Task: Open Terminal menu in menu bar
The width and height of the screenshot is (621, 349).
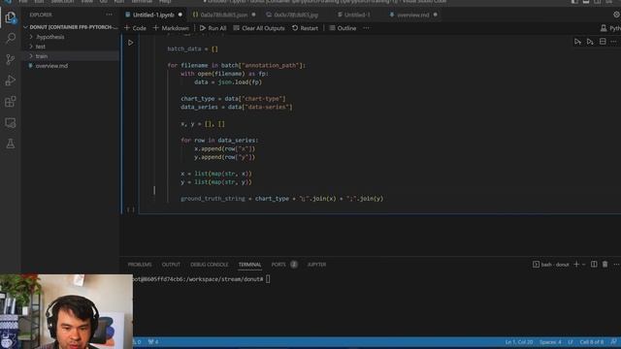Action: pyautogui.click(x=142, y=2)
